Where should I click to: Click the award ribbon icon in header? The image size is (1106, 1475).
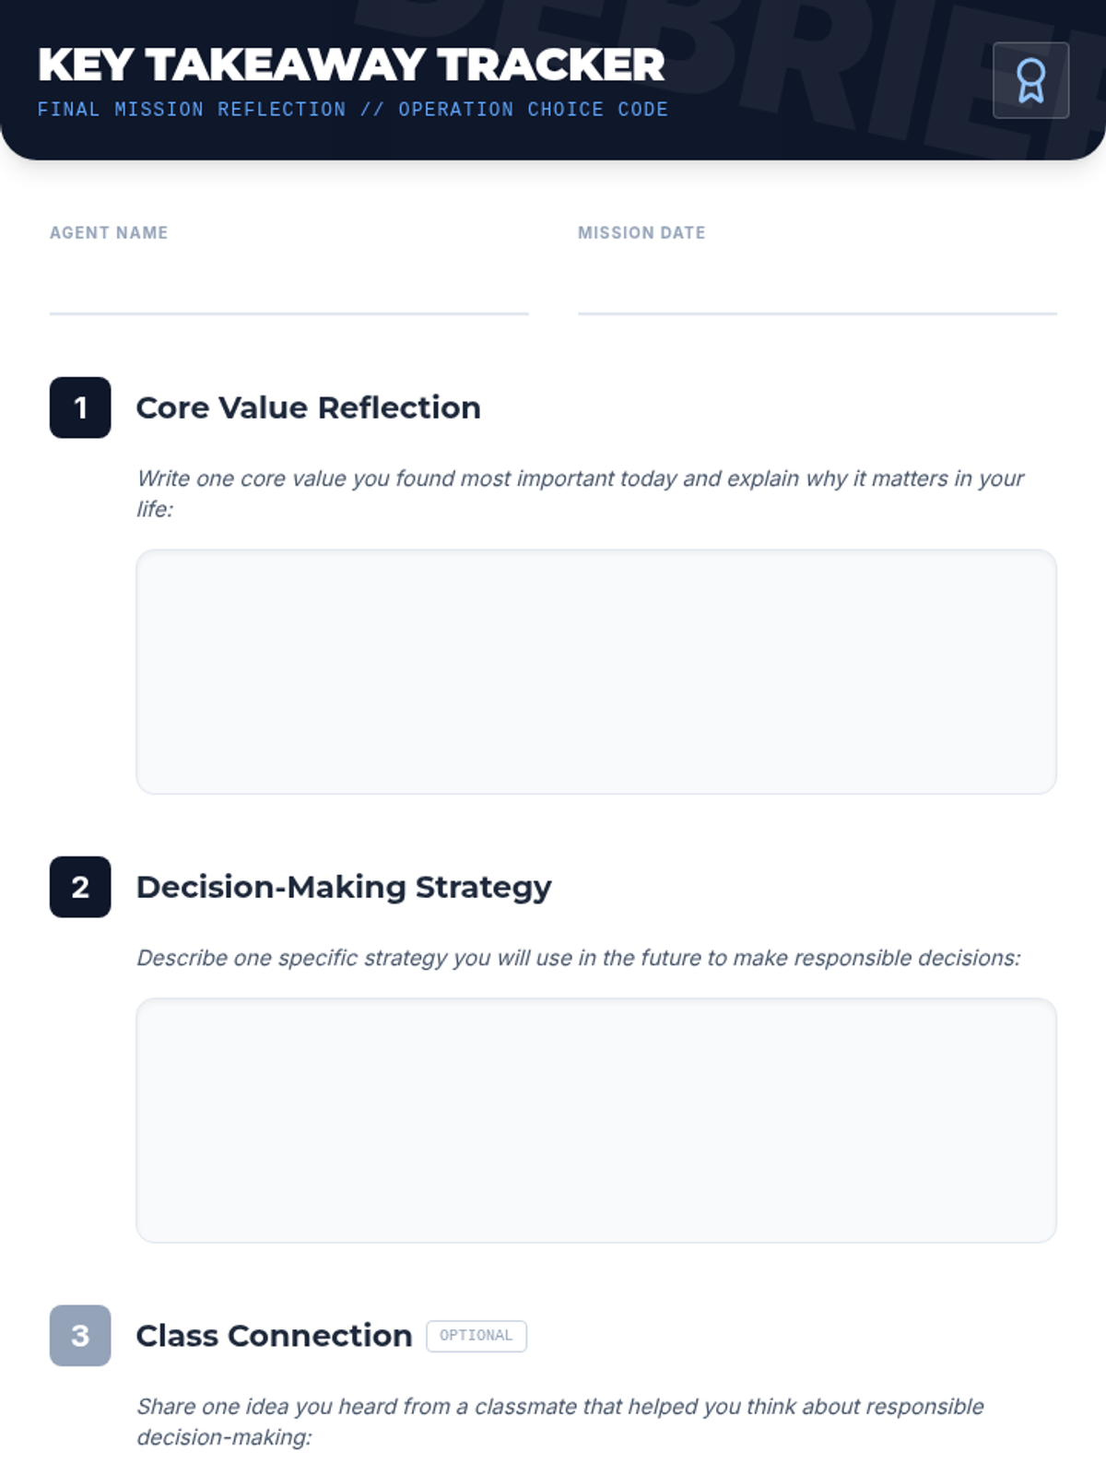[x=1030, y=80]
